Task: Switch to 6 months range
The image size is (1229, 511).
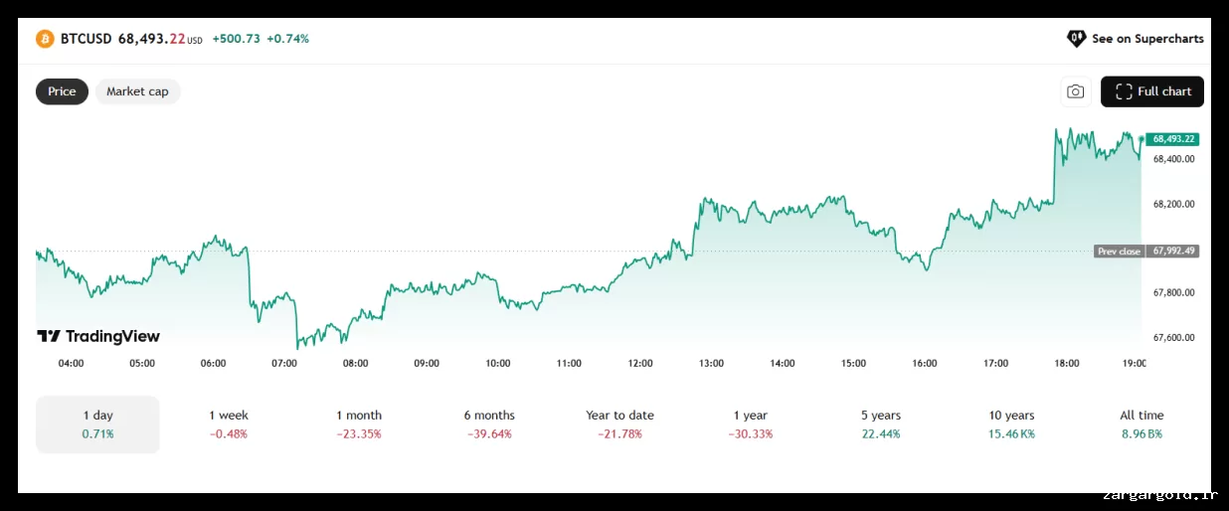Action: point(489,425)
